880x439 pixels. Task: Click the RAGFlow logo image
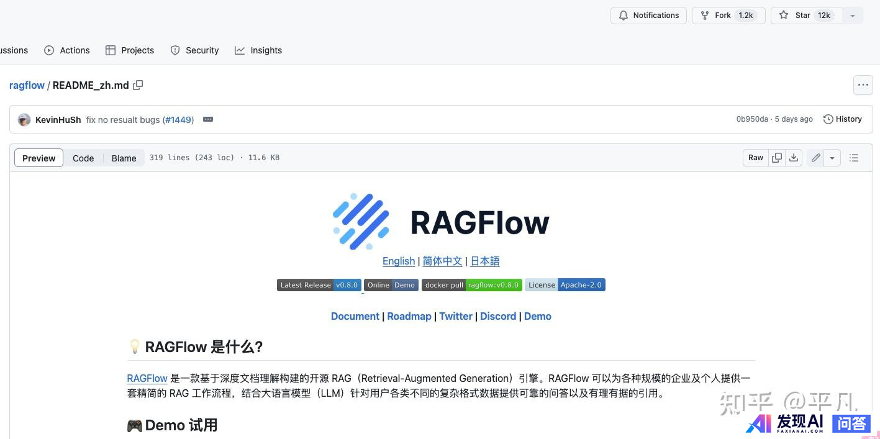pyautogui.click(x=441, y=222)
